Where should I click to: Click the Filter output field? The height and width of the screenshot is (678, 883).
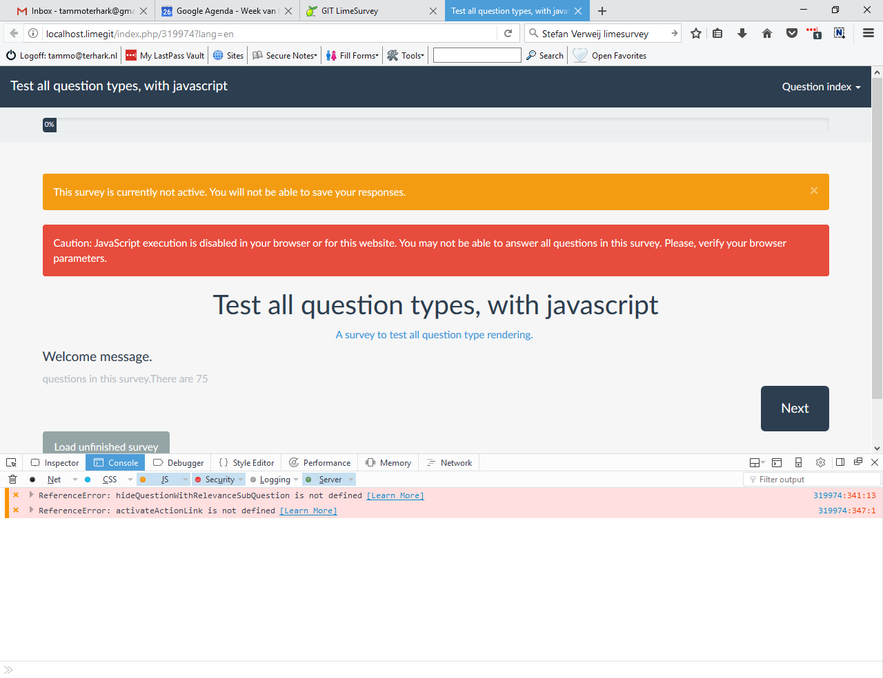pyautogui.click(x=814, y=480)
